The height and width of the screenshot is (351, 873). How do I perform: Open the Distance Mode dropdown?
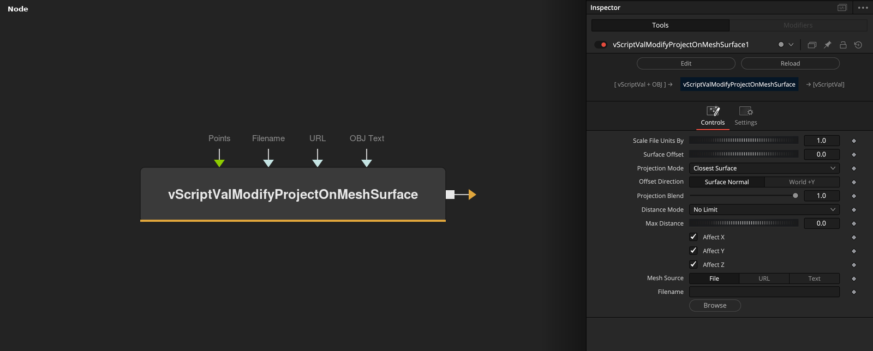click(x=764, y=210)
